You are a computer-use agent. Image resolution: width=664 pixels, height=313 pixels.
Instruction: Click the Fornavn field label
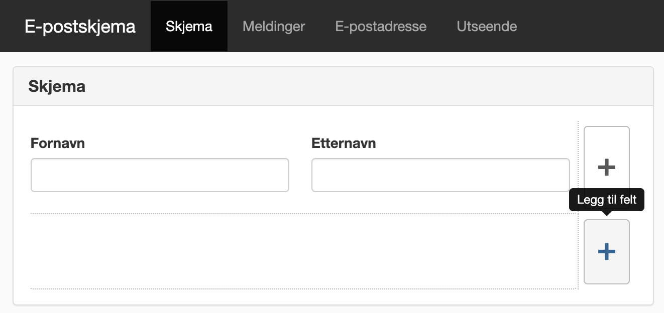pyautogui.click(x=58, y=143)
